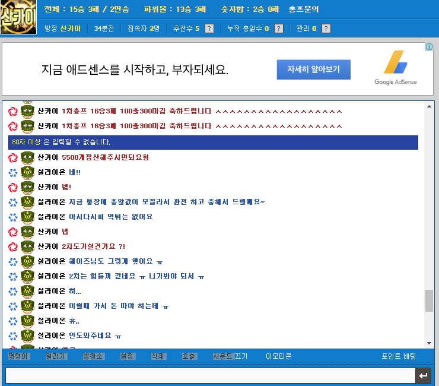Click the chat scrollbar down arrow
Screen dimensions: 439x386
(x=429, y=343)
